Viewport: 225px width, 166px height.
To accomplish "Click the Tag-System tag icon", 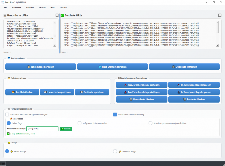I will pos(11,119).
